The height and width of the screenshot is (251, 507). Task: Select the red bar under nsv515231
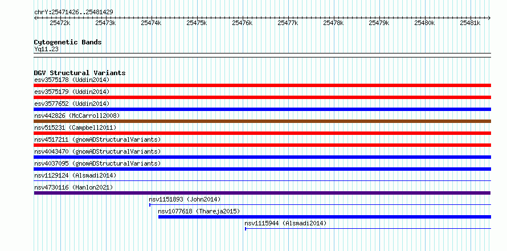[x=262, y=133]
